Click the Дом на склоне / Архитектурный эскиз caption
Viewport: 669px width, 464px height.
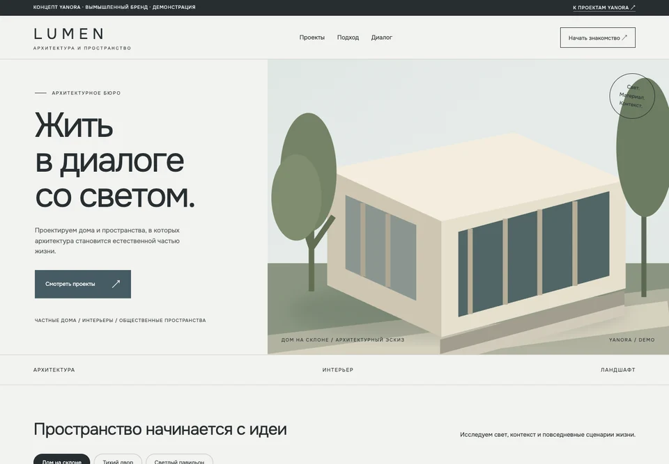click(x=343, y=339)
